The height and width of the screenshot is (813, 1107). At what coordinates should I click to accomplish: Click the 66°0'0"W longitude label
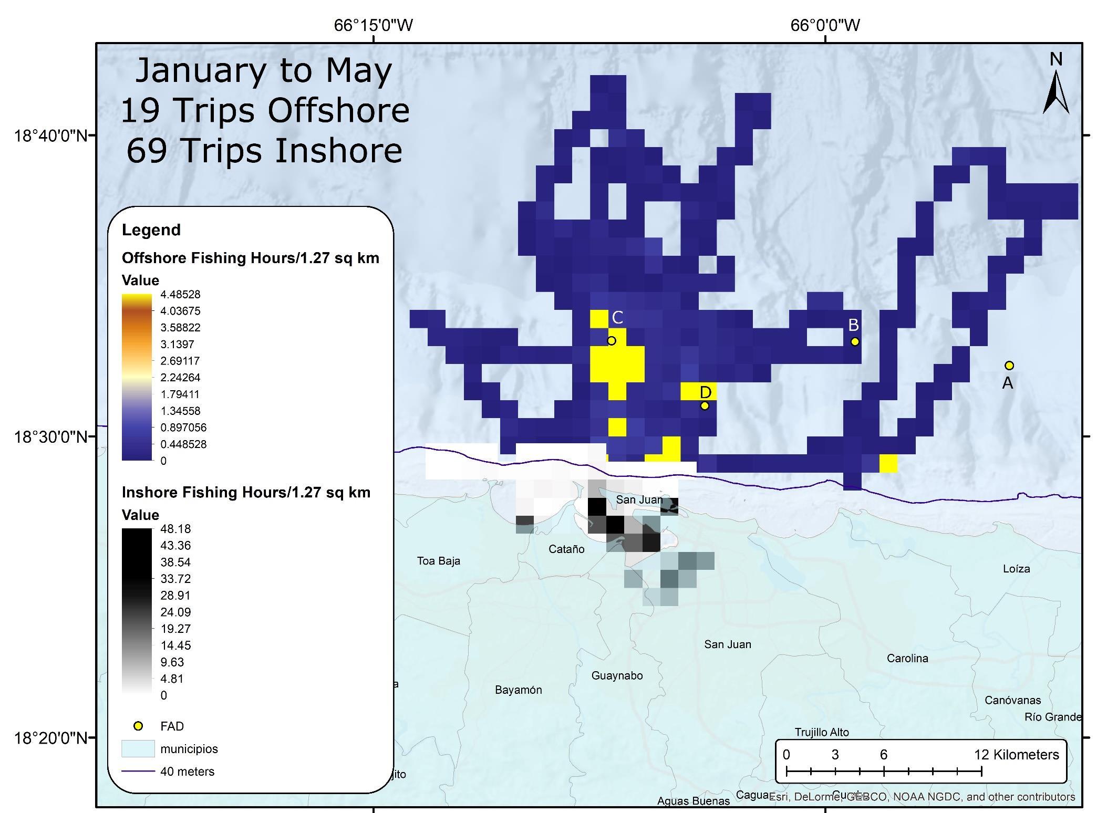point(825,25)
